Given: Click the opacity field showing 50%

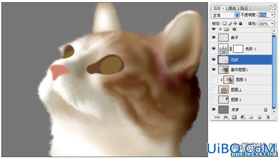Looking at the screenshot, I should 264,15.
